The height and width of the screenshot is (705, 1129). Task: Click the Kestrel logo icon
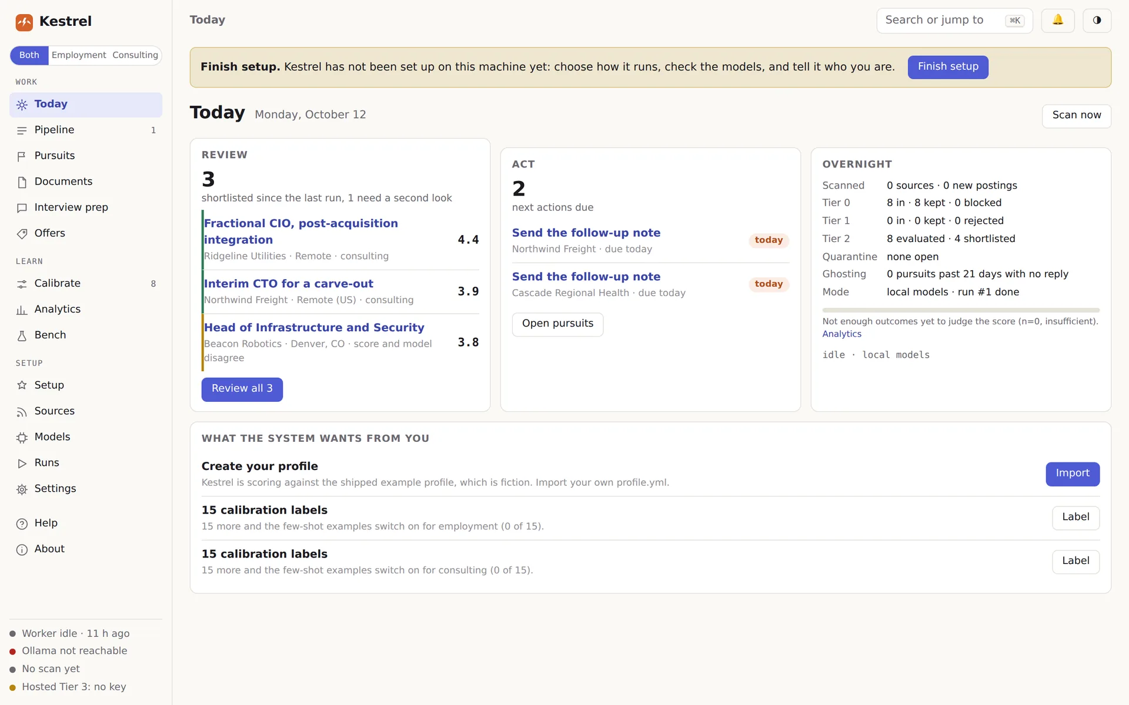(24, 22)
